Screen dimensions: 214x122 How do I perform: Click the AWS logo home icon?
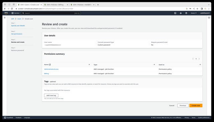click(x=6, y=13)
